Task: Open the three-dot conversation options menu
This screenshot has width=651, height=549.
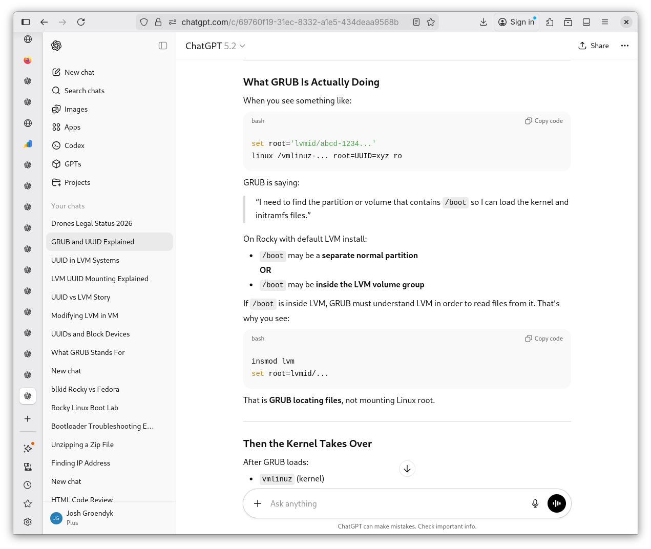Action: [625, 46]
